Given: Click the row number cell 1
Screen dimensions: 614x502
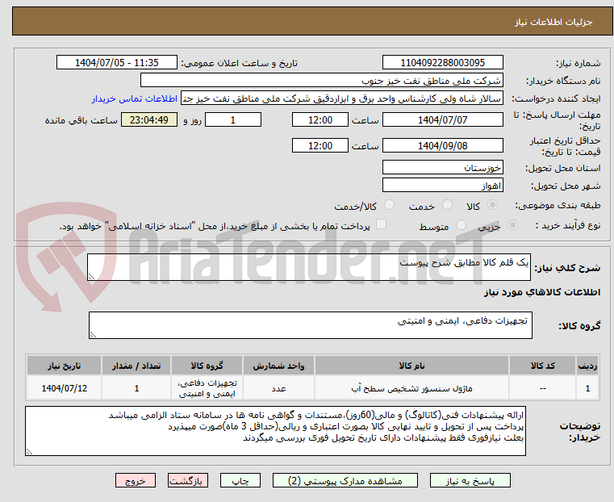Looking at the screenshot, I should (587, 388).
